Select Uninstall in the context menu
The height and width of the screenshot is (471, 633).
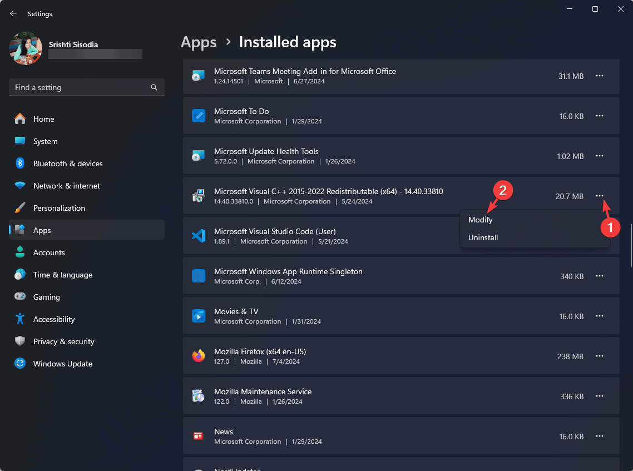point(483,237)
